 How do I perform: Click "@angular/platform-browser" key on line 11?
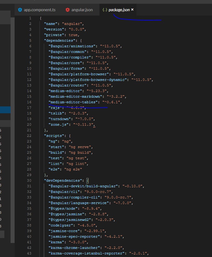(x=79, y=74)
